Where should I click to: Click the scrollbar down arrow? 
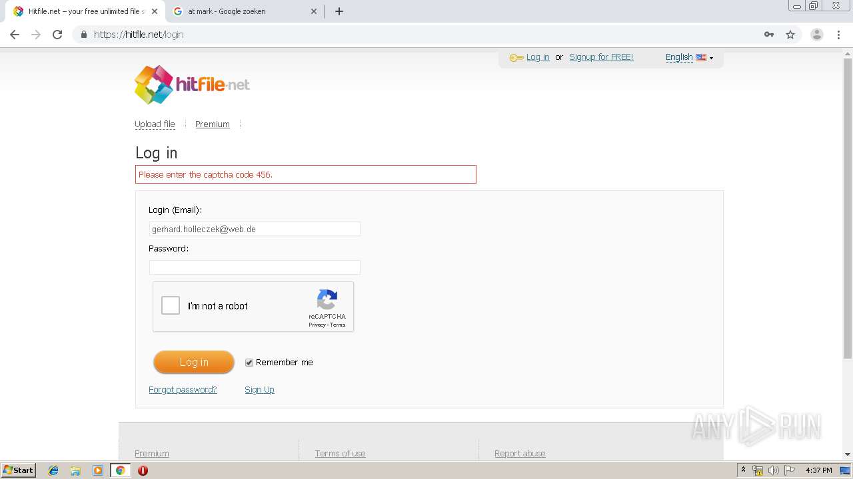[848, 454]
